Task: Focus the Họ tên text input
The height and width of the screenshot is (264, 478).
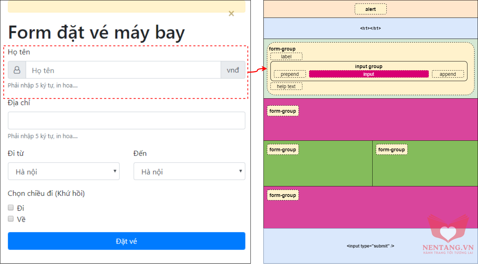Action: [x=123, y=70]
